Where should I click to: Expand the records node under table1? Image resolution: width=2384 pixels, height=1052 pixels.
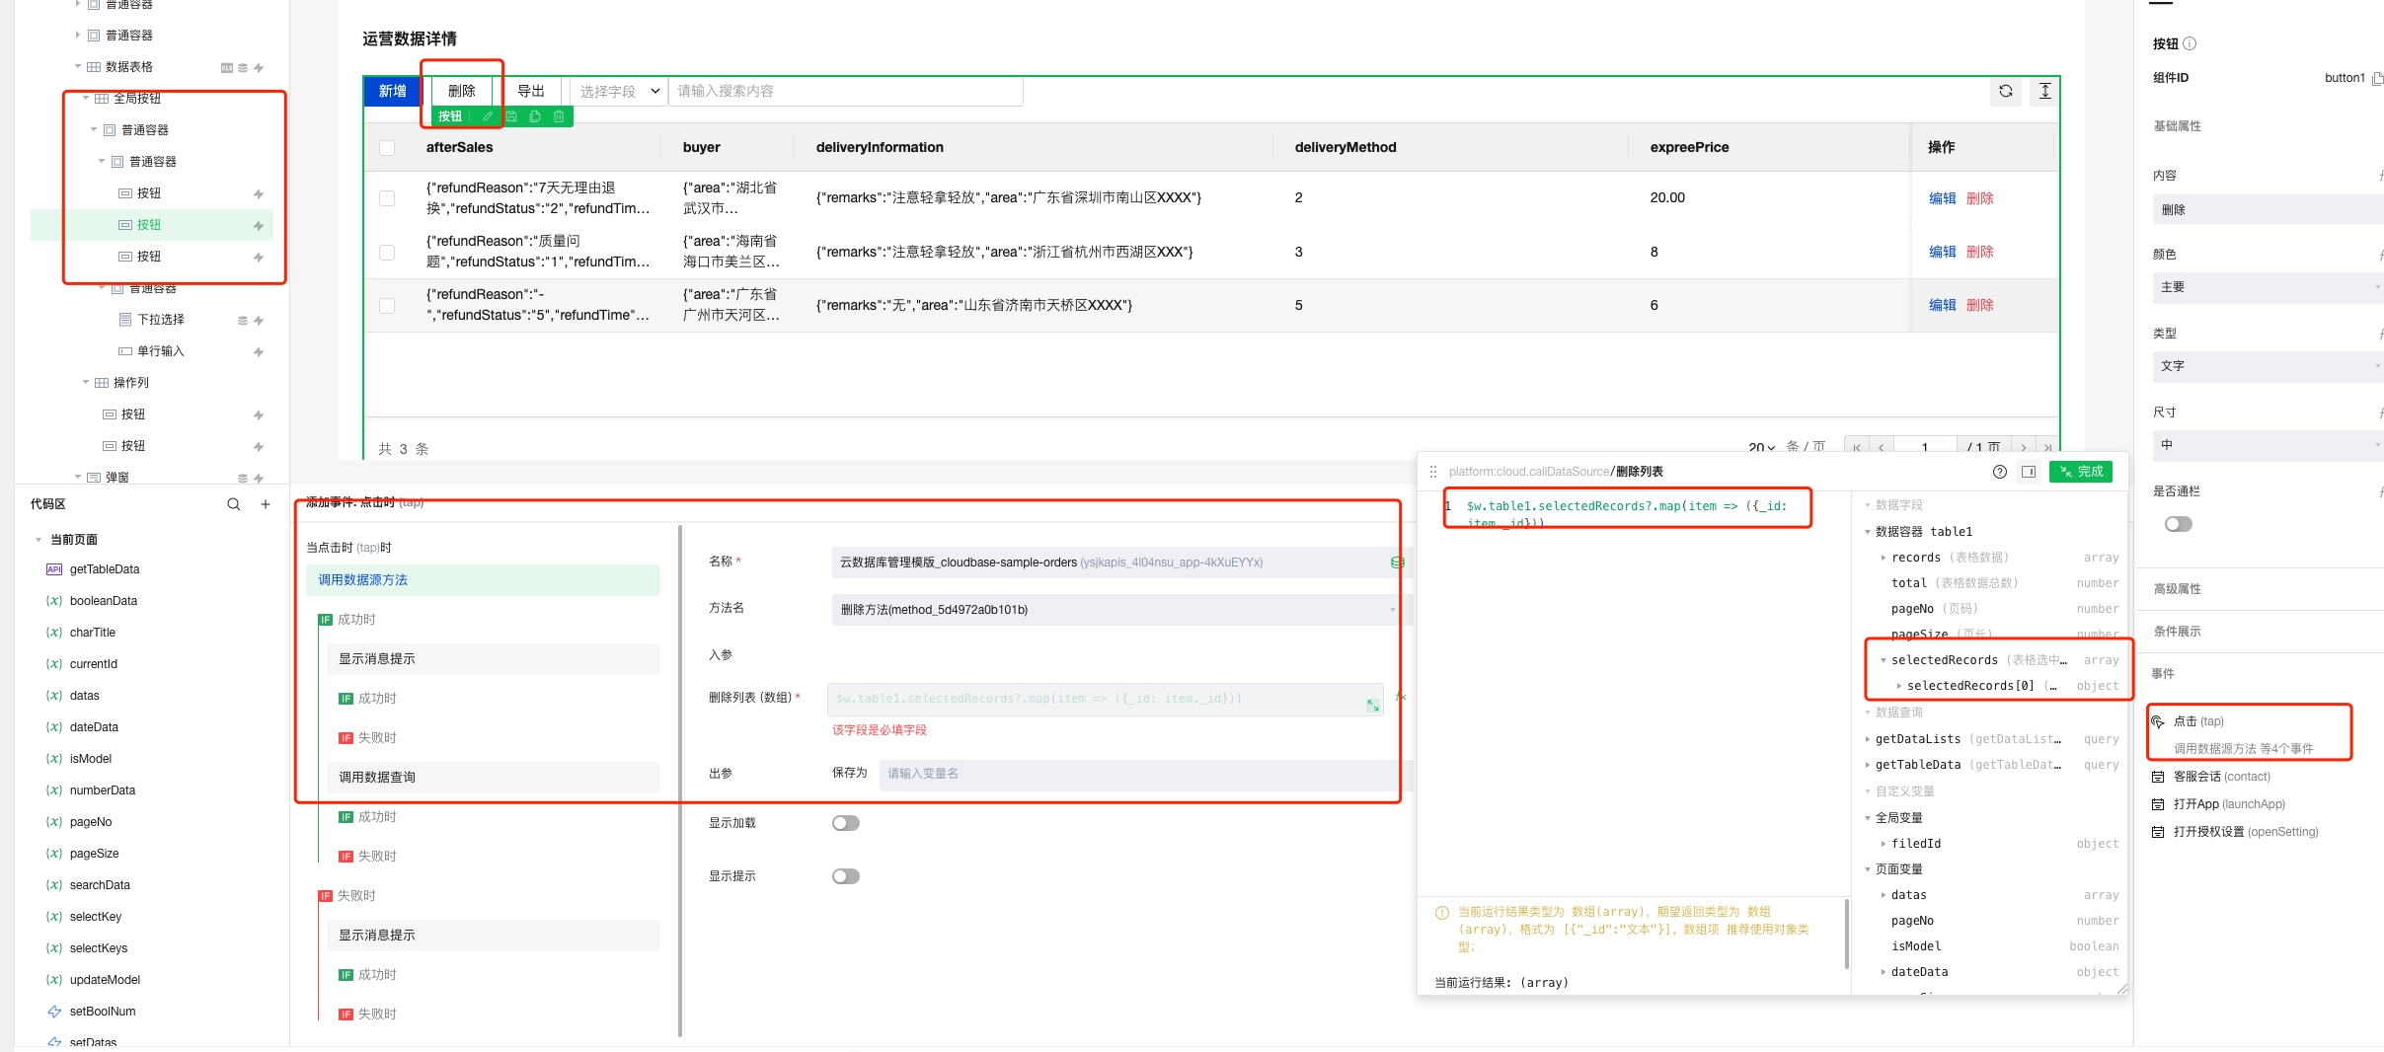pyautogui.click(x=1884, y=558)
